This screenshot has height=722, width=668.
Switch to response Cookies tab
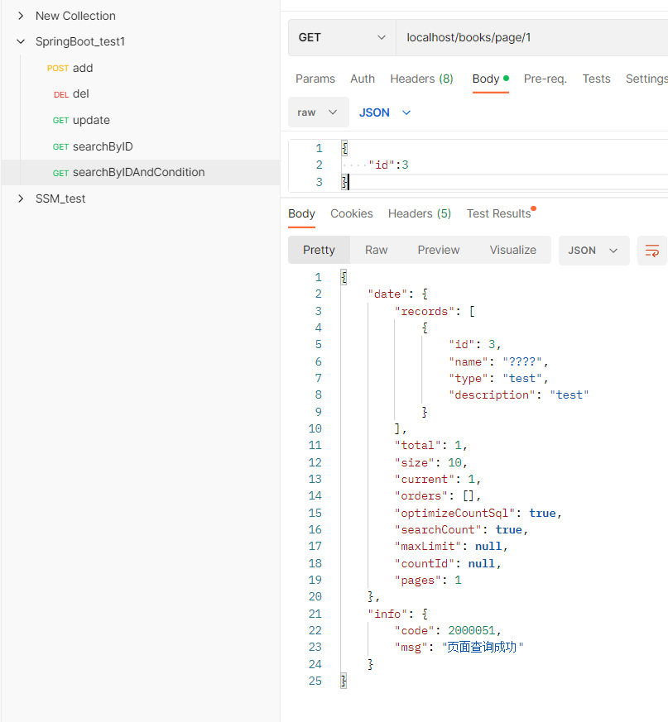point(352,213)
